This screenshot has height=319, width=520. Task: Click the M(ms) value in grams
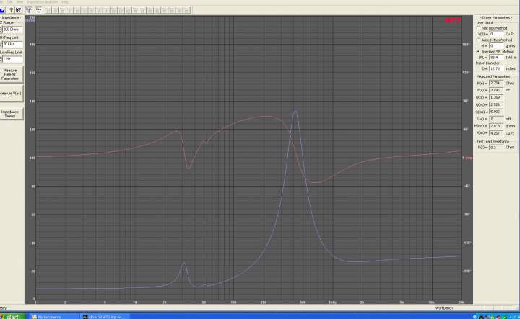[496, 126]
